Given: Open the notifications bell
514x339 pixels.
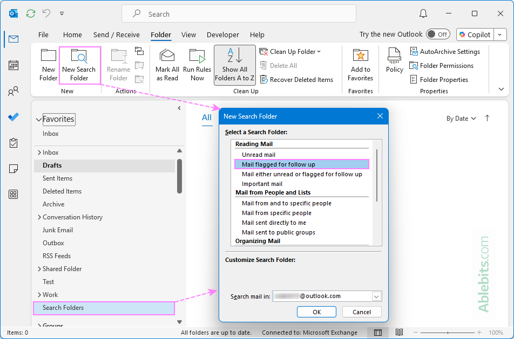Looking at the screenshot, I should point(423,13).
